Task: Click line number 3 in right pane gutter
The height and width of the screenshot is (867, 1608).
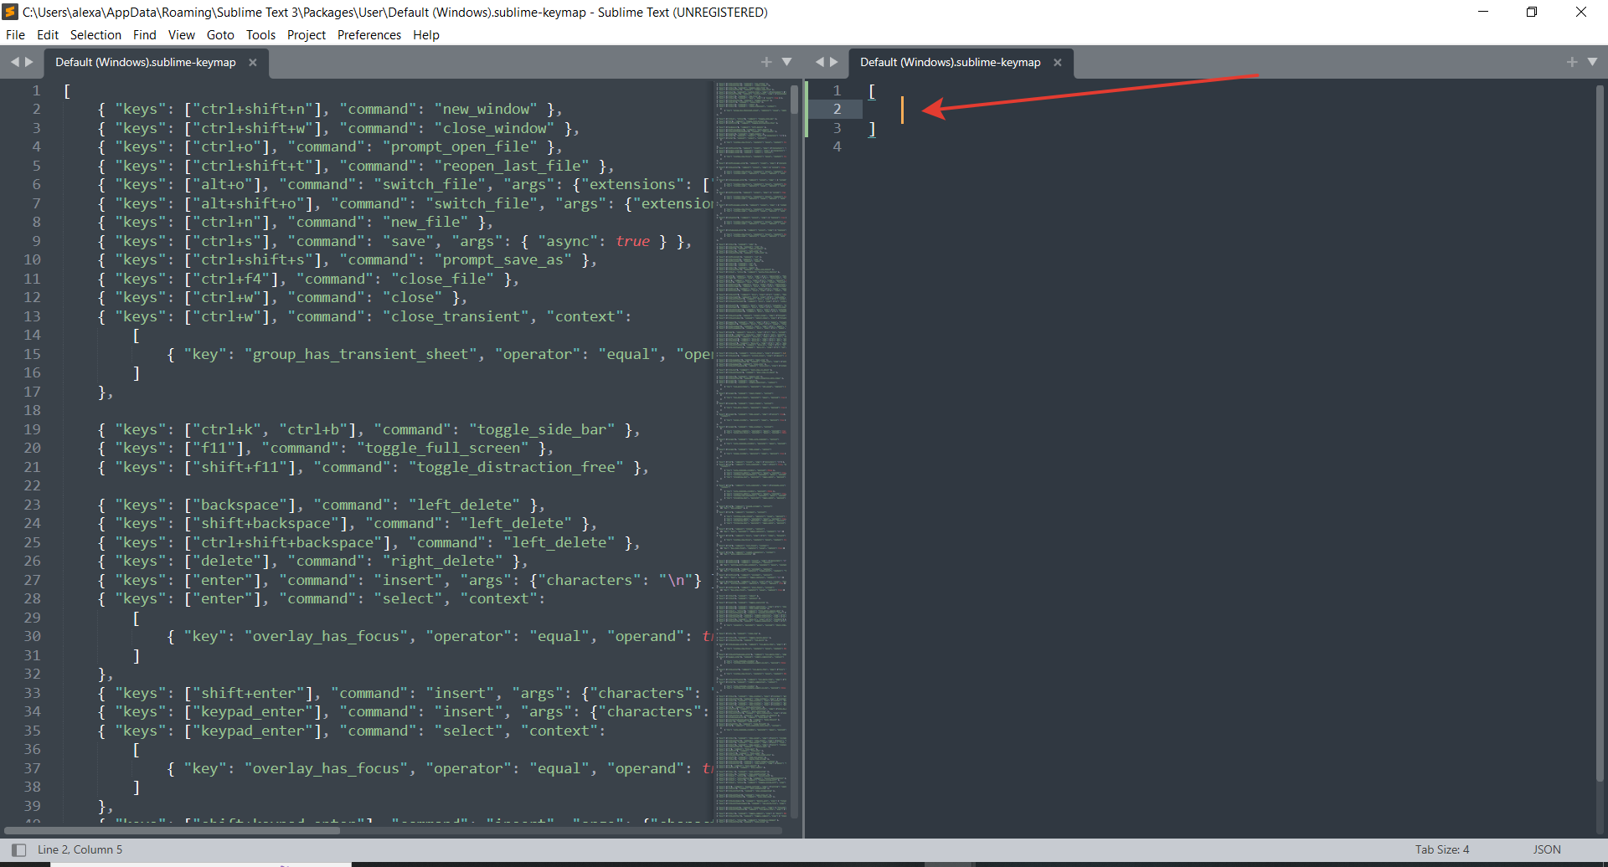Action: [x=837, y=128]
